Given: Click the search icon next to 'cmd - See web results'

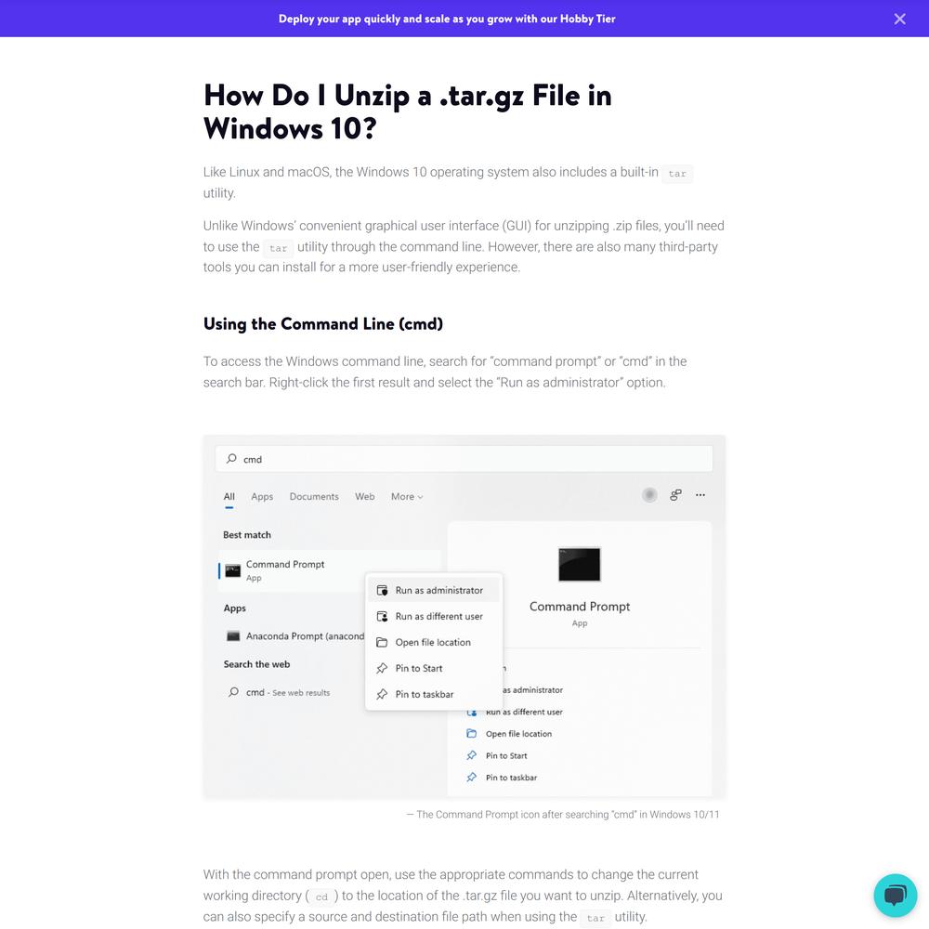Looking at the screenshot, I should tap(233, 692).
